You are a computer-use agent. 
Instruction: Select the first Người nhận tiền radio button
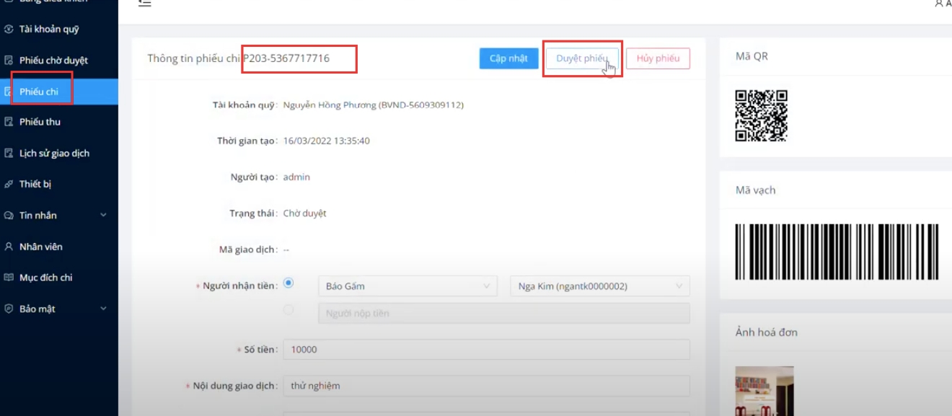point(288,283)
